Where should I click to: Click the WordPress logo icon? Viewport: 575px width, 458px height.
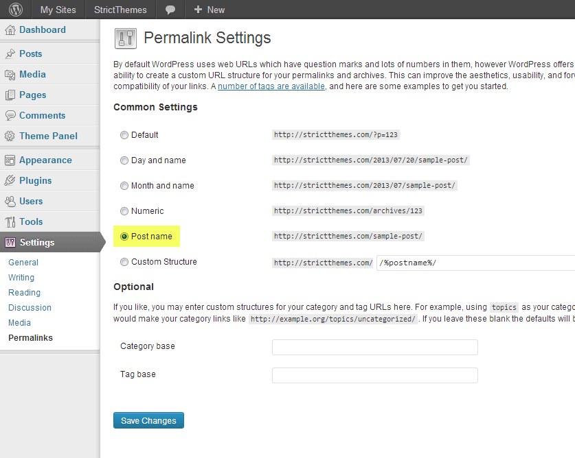[x=15, y=10]
